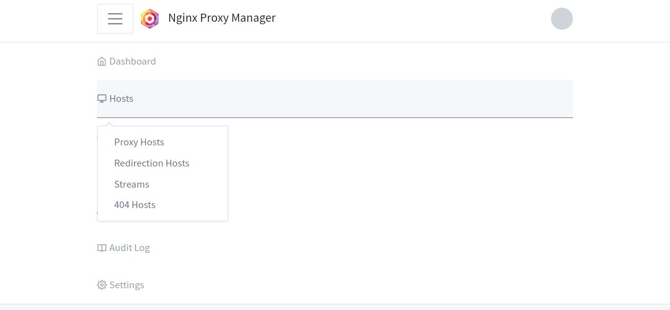
Task: Click the Hosts monitor icon
Action: (102, 99)
